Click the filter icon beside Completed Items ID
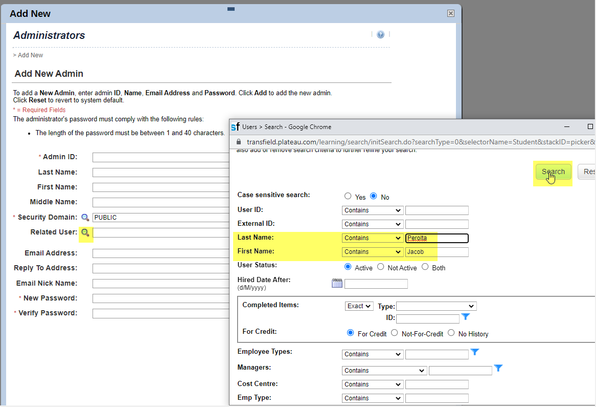 (x=465, y=317)
